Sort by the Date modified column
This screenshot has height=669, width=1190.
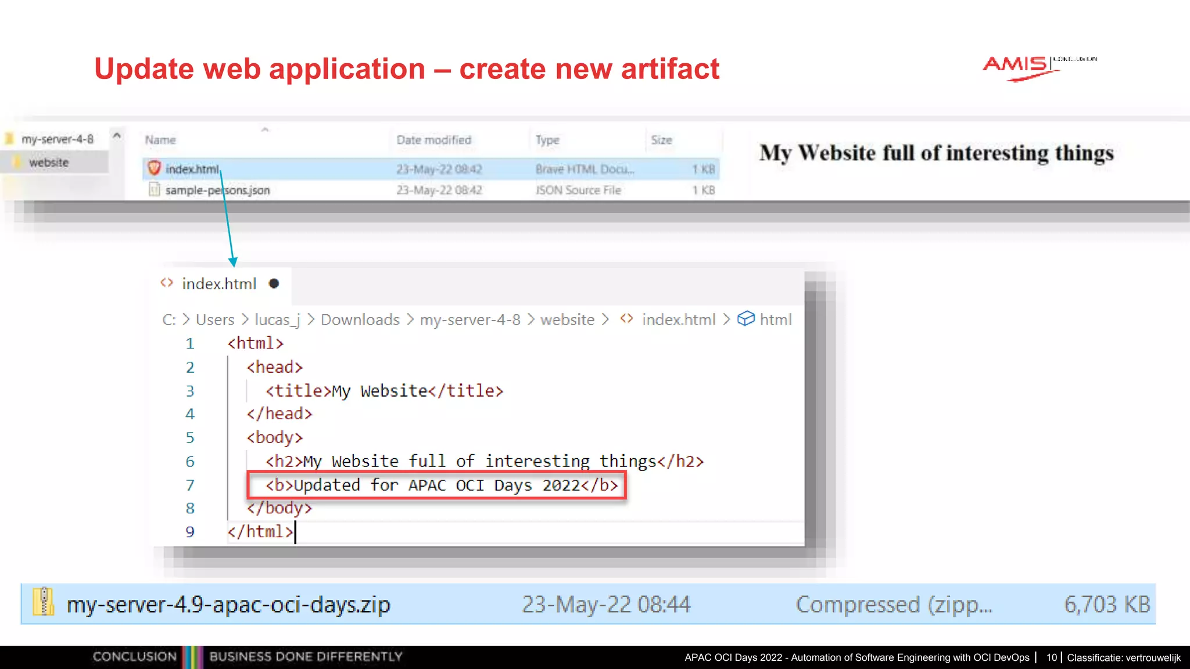tap(433, 140)
